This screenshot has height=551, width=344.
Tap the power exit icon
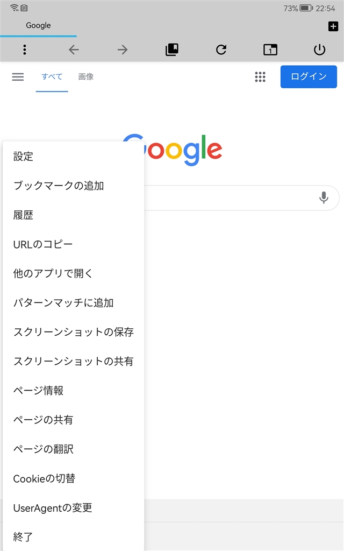[x=319, y=50]
